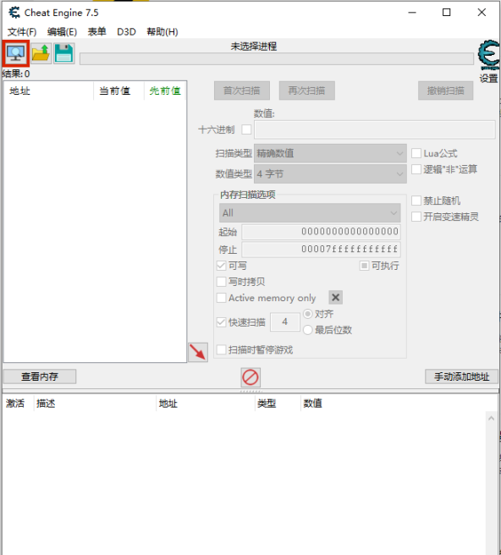Click the save floppy disk icon
Screen dimensions: 501x555
(64, 53)
